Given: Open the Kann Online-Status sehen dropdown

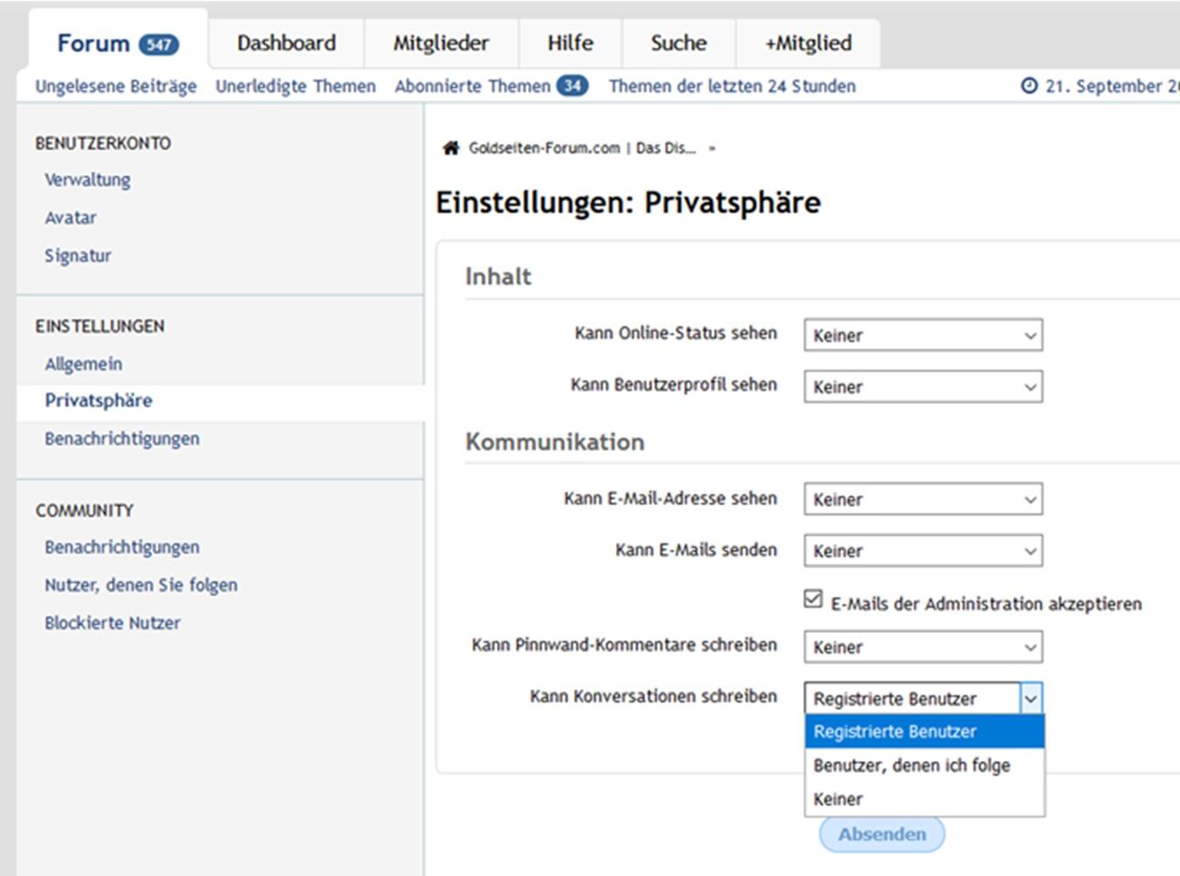Looking at the screenshot, I should 923,335.
